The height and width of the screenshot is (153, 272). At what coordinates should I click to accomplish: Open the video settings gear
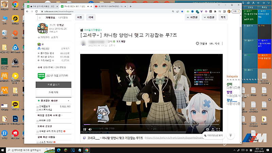207,129
